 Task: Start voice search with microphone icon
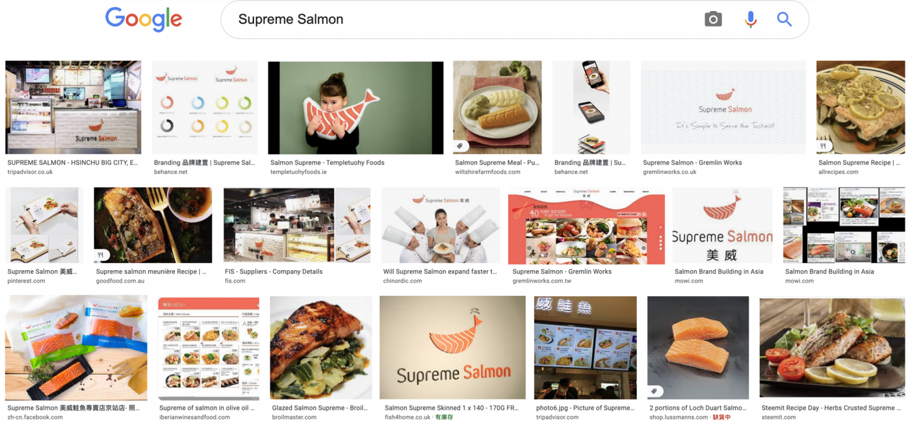click(x=751, y=19)
